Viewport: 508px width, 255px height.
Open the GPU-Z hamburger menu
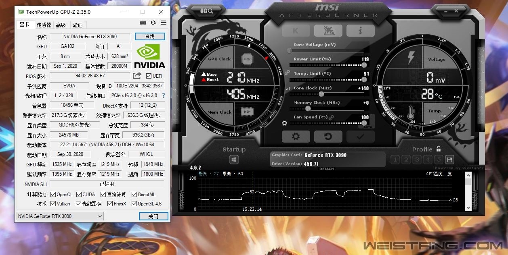tap(164, 23)
